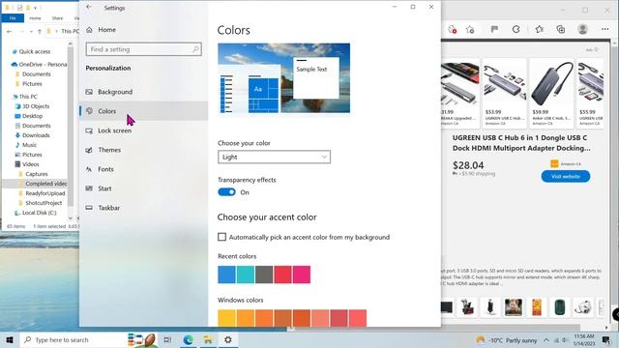Screen dimensions: 619x348
Task: Pick the gray recent color swatch
Action: 264,275
